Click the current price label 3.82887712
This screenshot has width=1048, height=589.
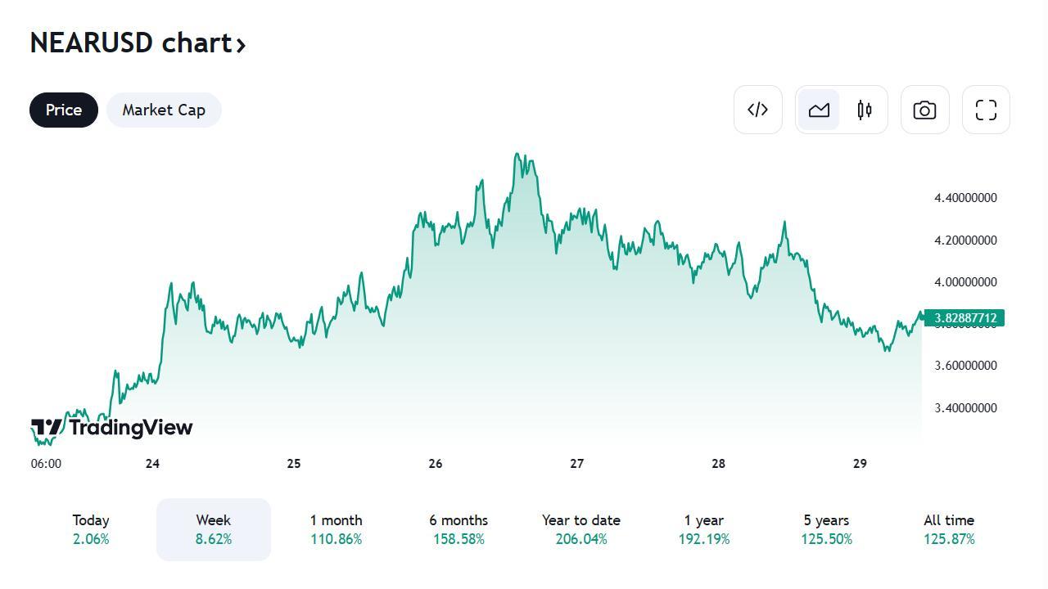point(964,318)
